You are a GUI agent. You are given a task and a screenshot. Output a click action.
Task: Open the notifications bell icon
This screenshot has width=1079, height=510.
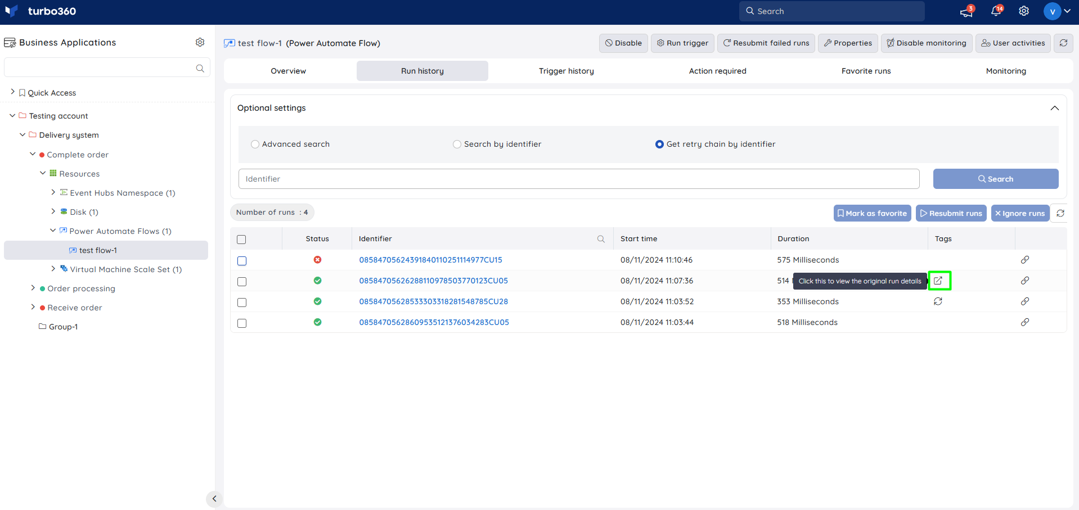[x=996, y=11]
